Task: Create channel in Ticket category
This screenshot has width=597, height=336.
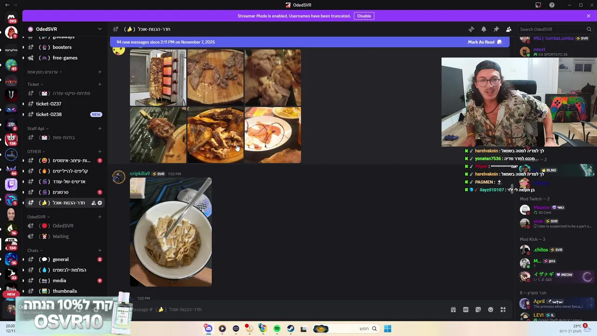Action: (100, 84)
